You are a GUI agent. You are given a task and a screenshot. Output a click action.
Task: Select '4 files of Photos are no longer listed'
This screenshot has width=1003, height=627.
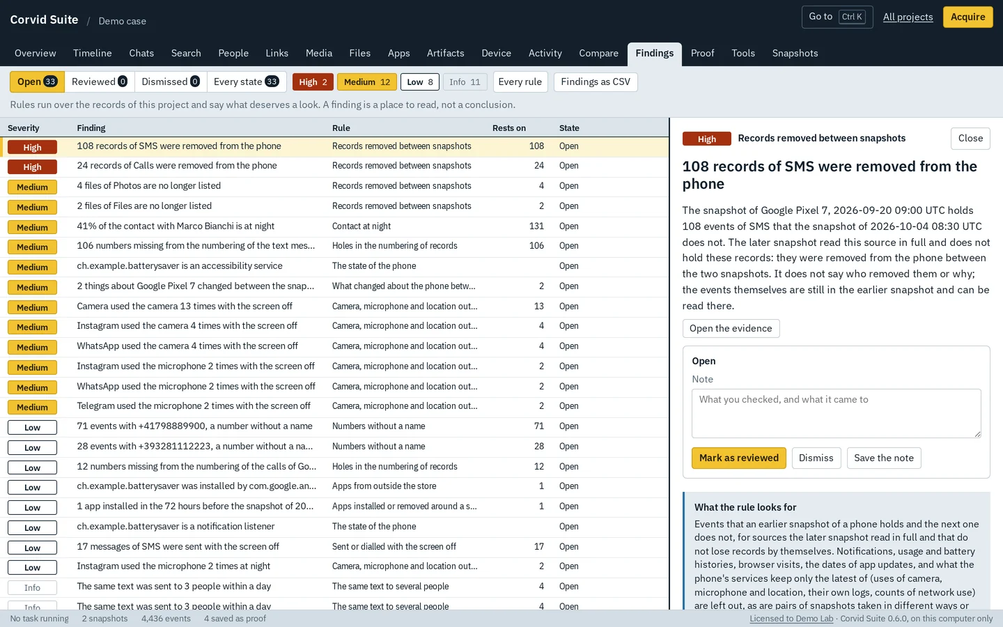click(x=334, y=186)
